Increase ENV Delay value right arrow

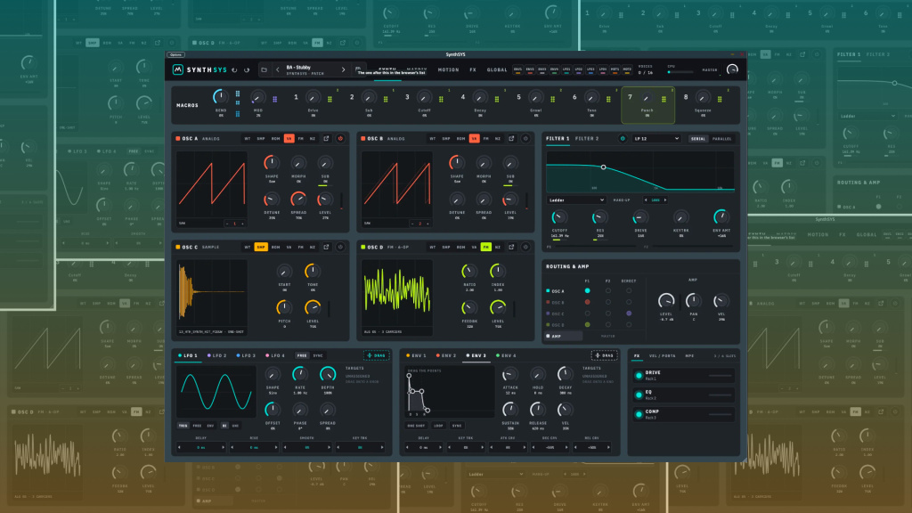click(x=440, y=447)
